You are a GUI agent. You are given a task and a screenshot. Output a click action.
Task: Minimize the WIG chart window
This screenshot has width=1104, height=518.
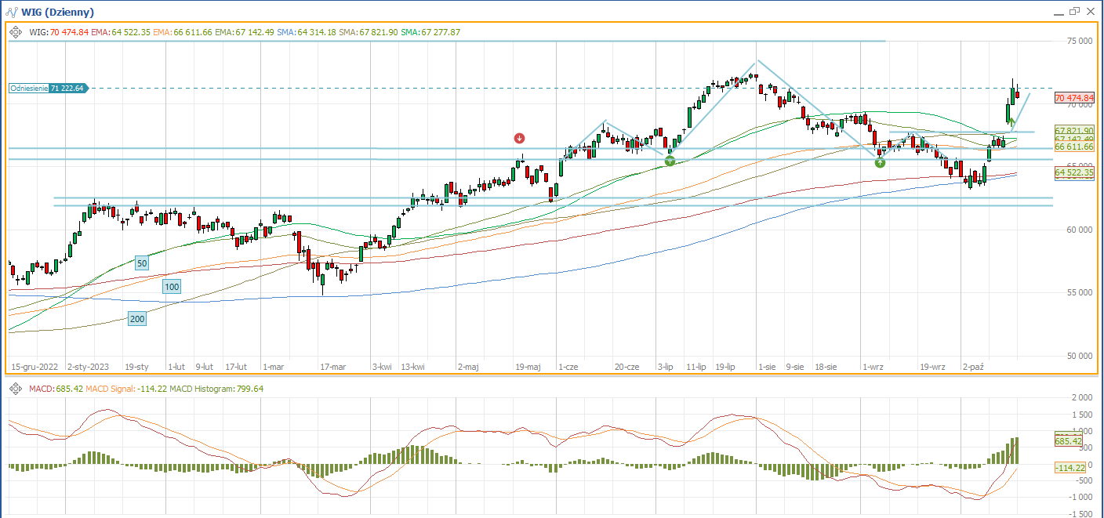pyautogui.click(x=1058, y=12)
